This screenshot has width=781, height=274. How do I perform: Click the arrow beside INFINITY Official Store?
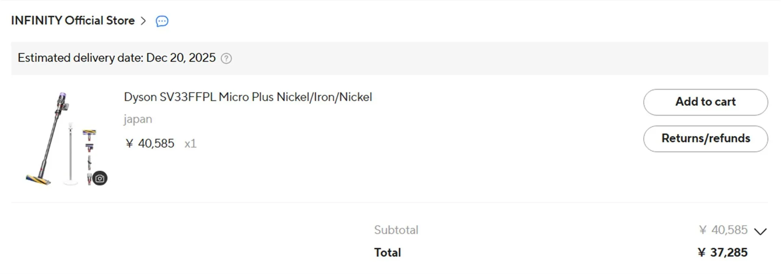click(x=143, y=21)
